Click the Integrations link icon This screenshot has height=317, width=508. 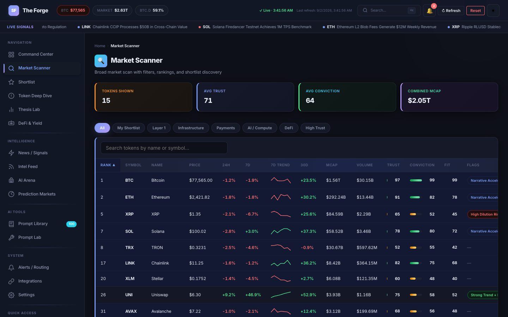pyautogui.click(x=11, y=281)
